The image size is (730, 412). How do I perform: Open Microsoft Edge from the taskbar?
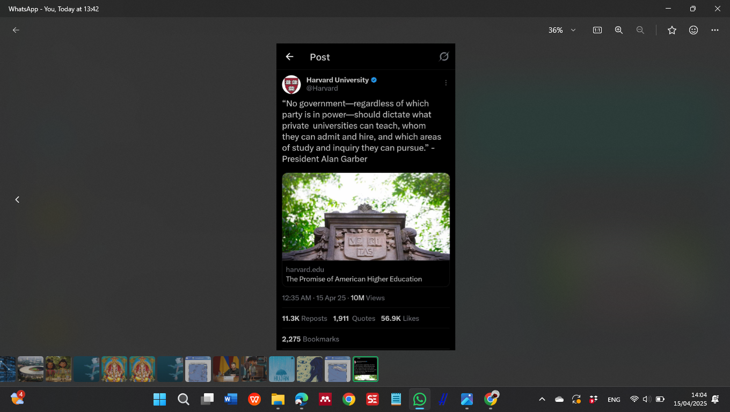[x=302, y=399]
